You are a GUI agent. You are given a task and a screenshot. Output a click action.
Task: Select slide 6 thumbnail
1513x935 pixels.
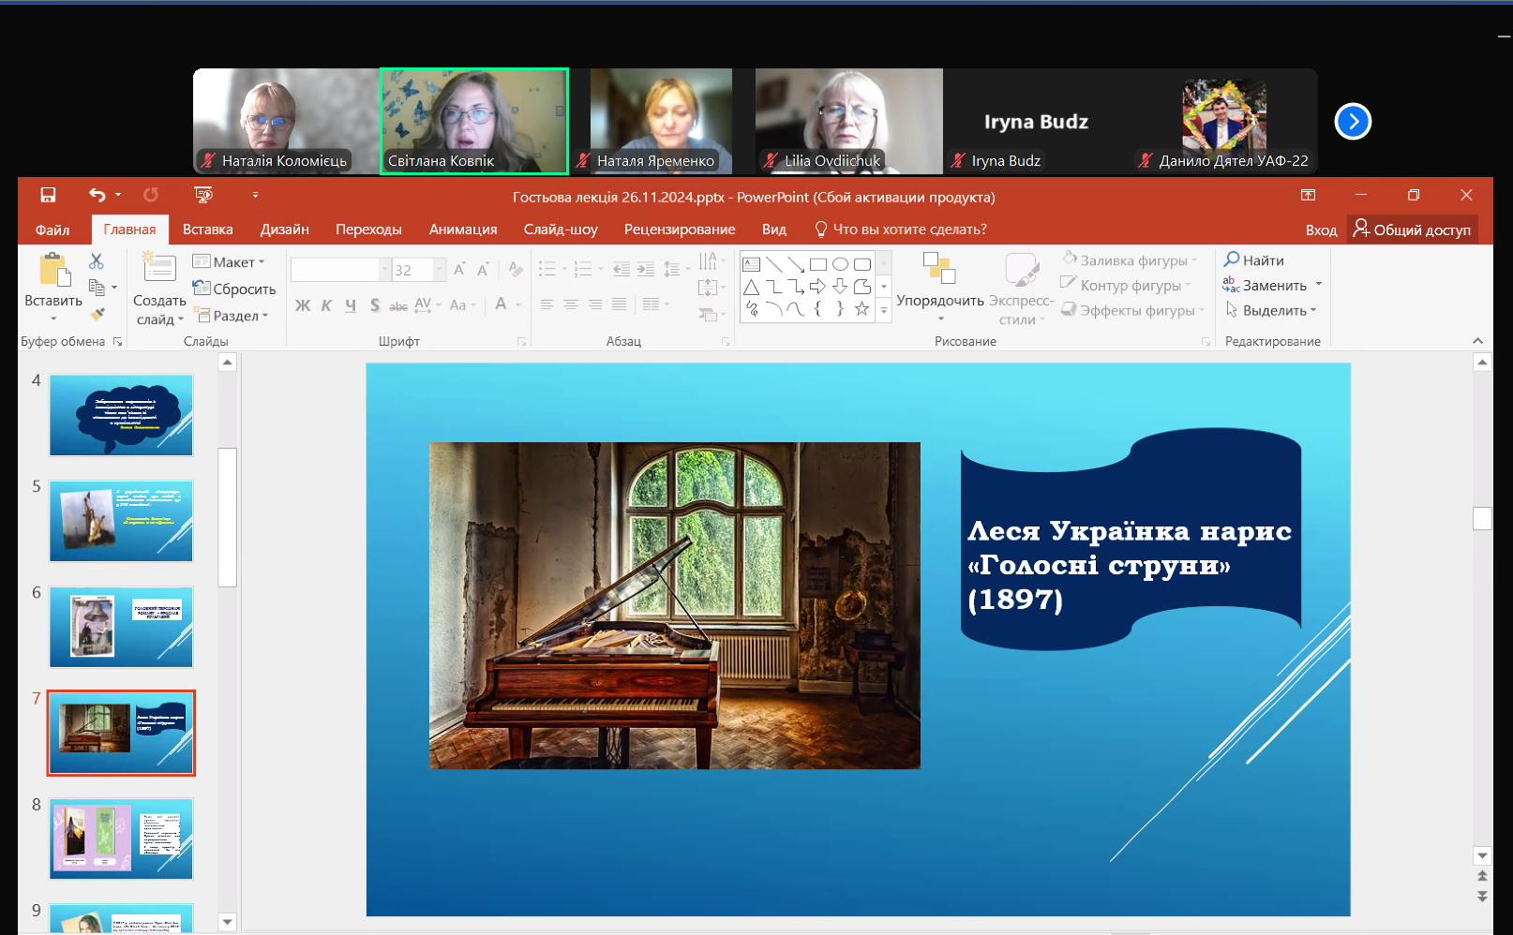121,627
